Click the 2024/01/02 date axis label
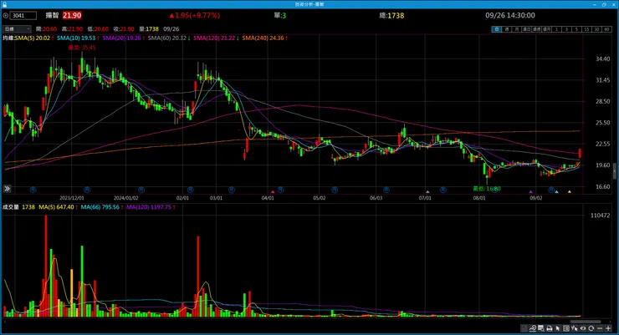This screenshot has width=619, height=335. click(126, 198)
